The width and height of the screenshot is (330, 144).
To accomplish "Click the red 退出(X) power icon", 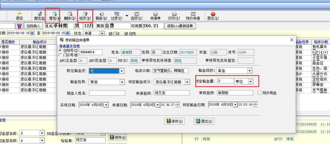I will [213, 16].
